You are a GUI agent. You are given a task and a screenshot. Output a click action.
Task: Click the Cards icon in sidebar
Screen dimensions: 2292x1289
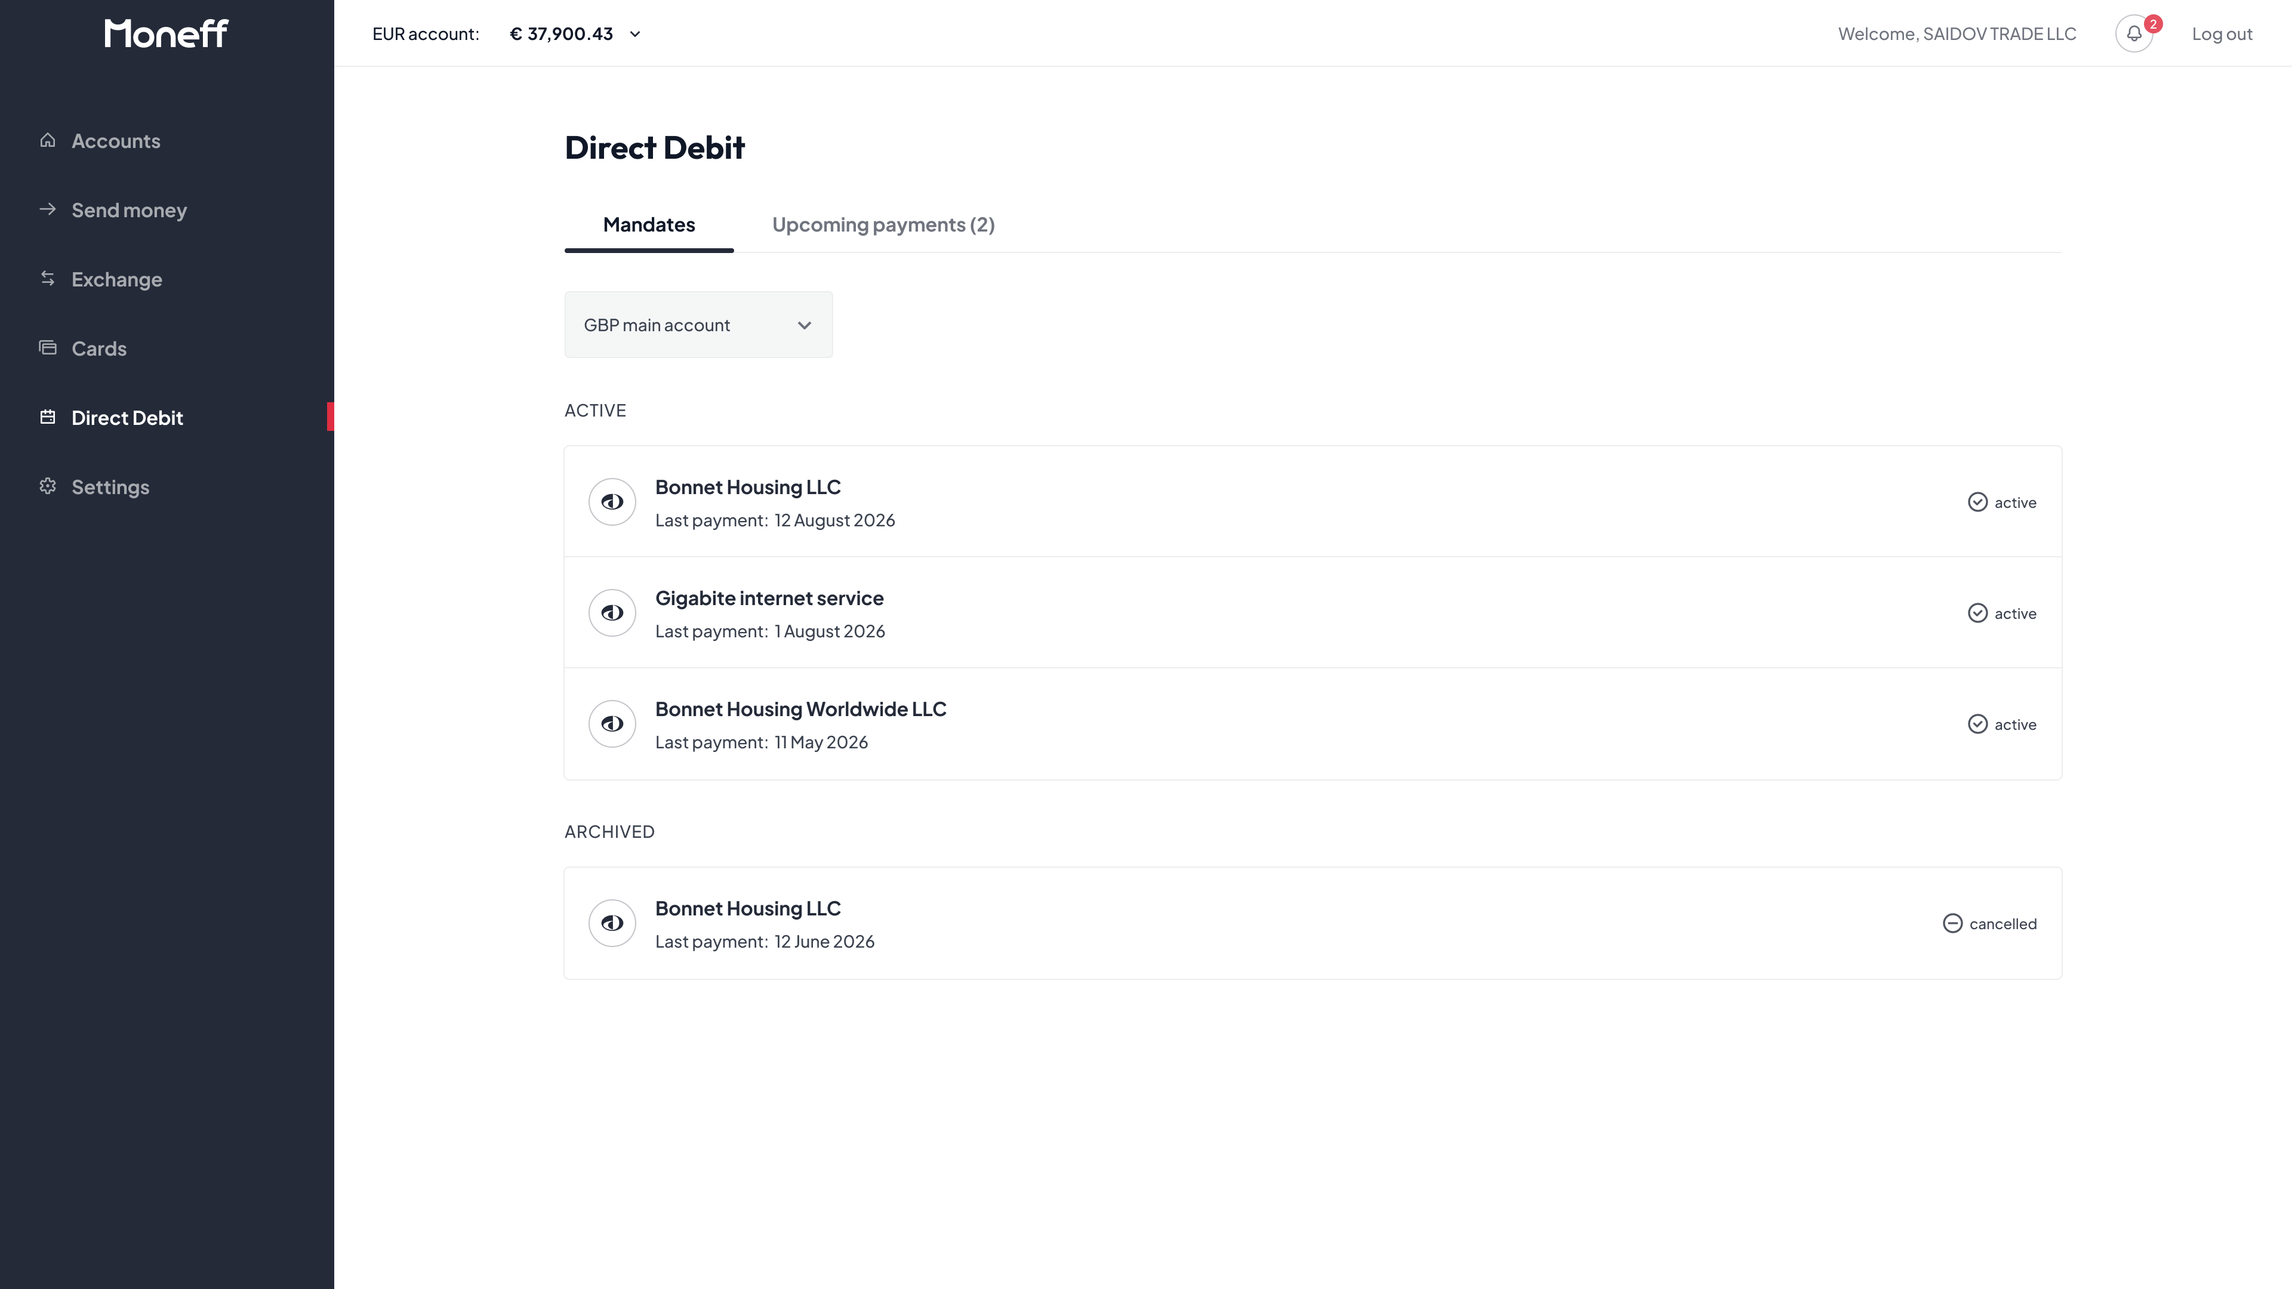48,348
